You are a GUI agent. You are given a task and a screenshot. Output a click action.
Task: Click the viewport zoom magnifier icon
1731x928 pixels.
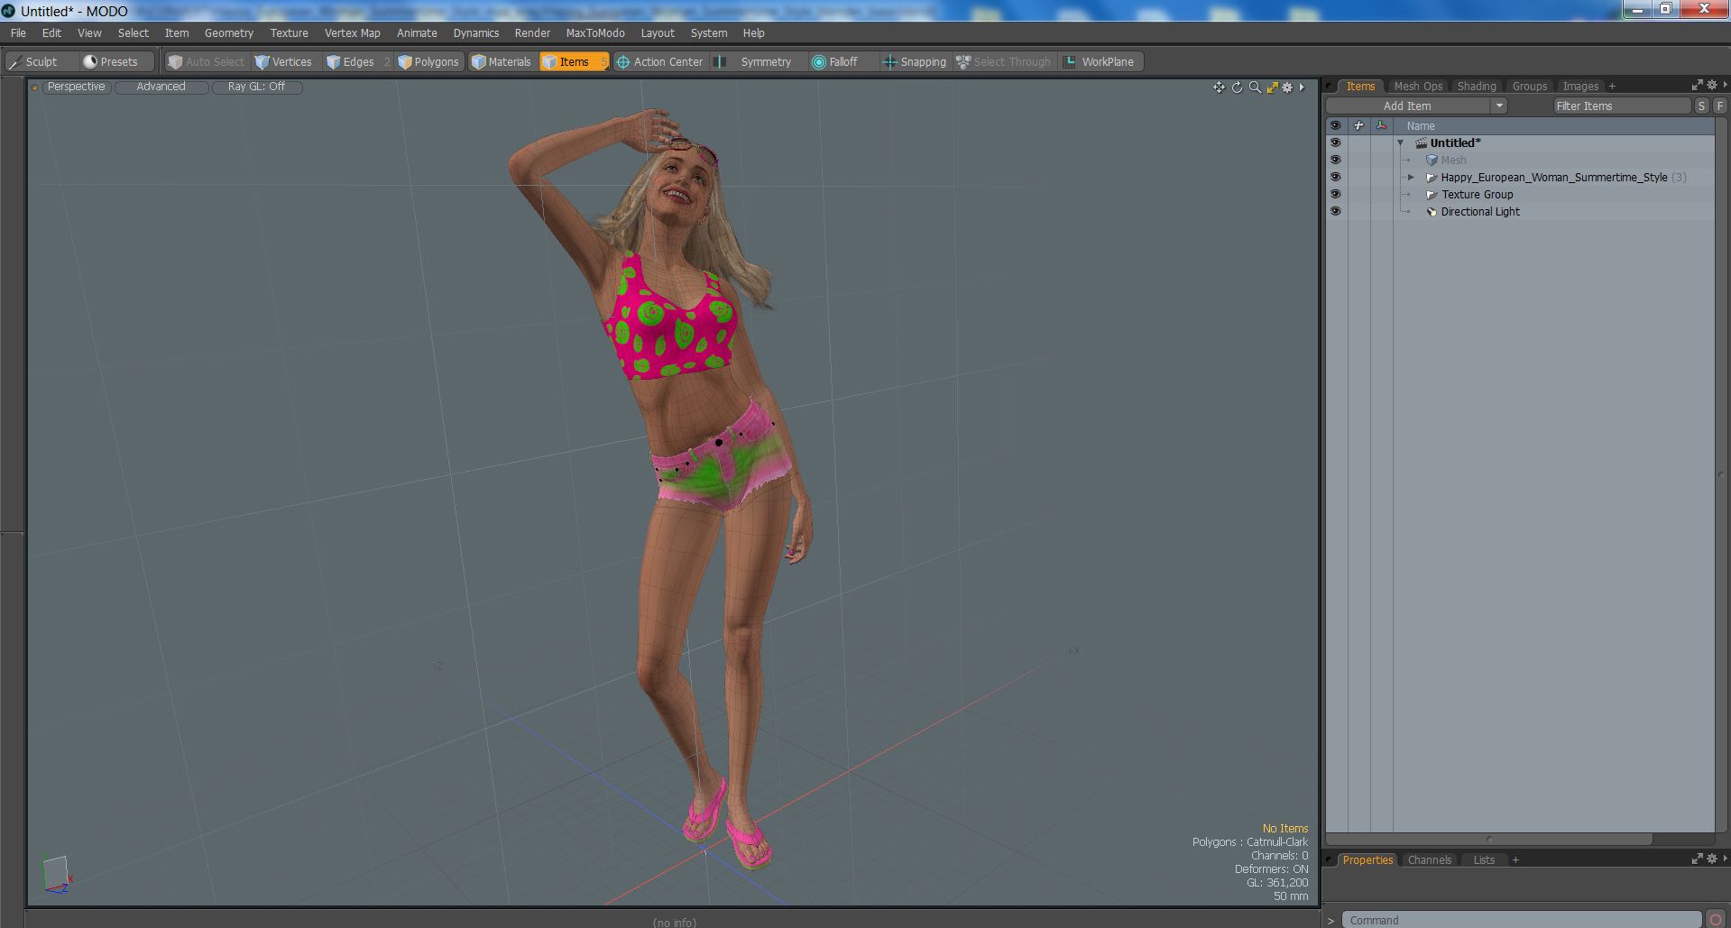1255,87
